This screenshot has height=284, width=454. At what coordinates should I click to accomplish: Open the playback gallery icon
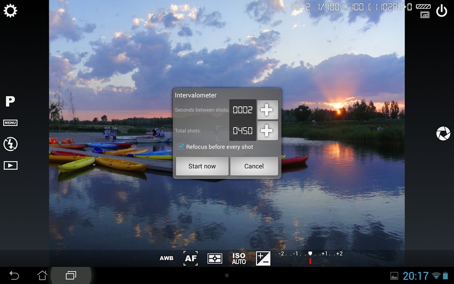[x=10, y=165]
